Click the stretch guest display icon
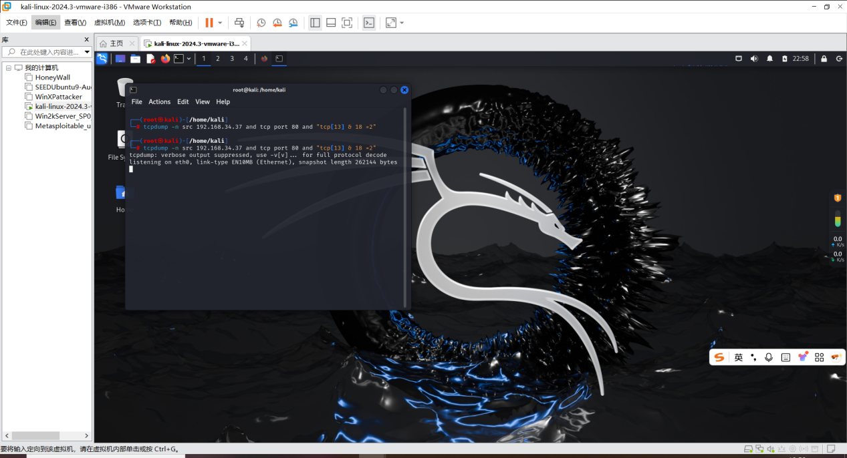 click(x=391, y=23)
